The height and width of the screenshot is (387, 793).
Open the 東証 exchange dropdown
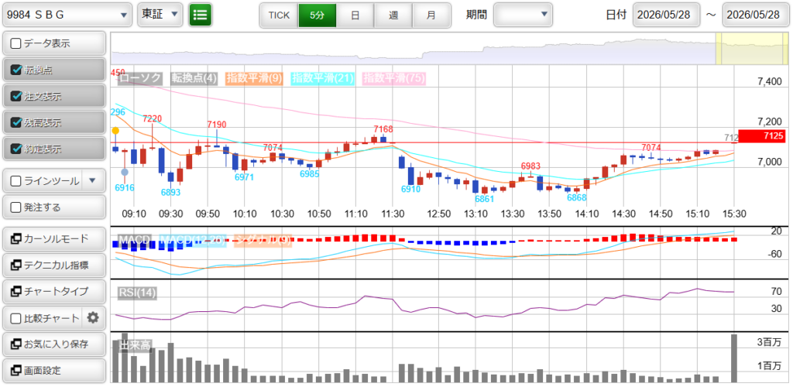click(x=160, y=15)
